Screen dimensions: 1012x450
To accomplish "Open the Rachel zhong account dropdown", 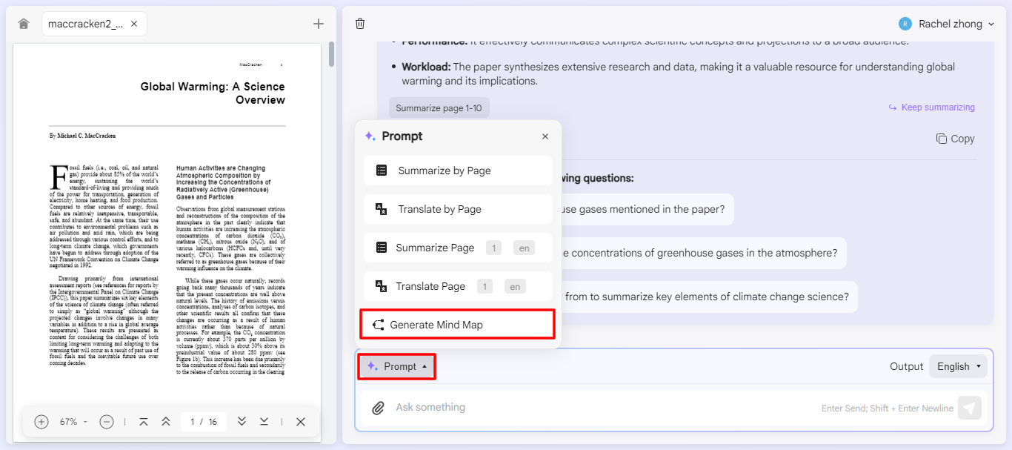I will [946, 23].
